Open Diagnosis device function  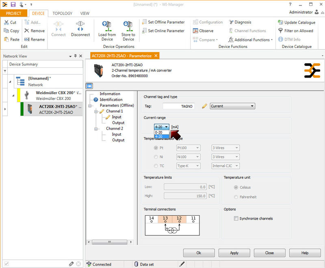point(240,22)
